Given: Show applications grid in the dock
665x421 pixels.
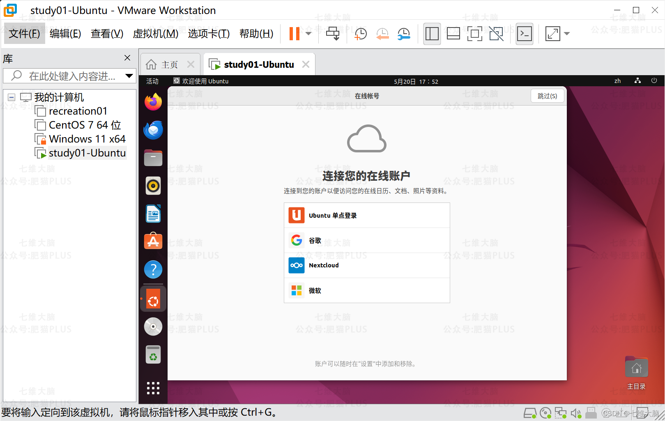Looking at the screenshot, I should (153, 388).
